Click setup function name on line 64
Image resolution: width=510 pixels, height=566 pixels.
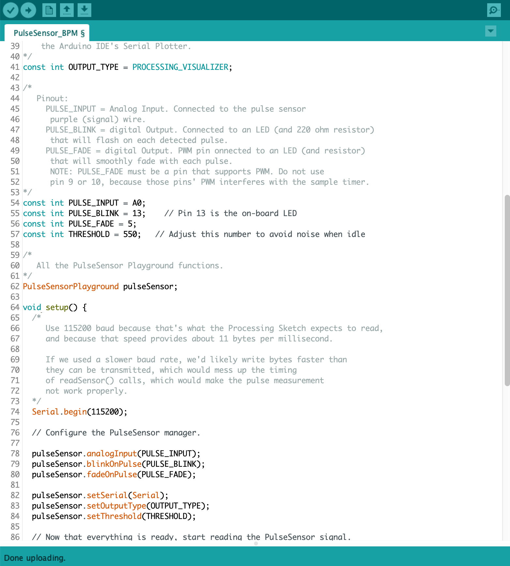(57, 307)
